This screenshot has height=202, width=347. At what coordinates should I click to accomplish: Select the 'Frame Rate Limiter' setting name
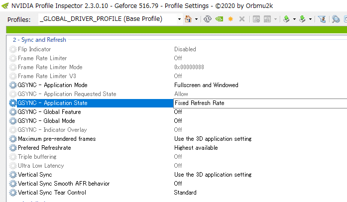tap(42, 58)
